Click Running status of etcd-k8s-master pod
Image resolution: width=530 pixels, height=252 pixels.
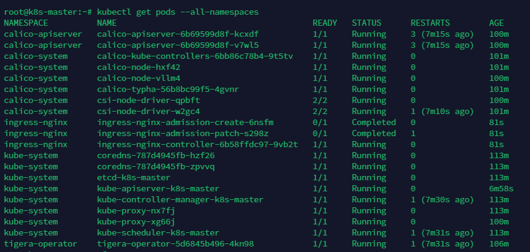369,178
